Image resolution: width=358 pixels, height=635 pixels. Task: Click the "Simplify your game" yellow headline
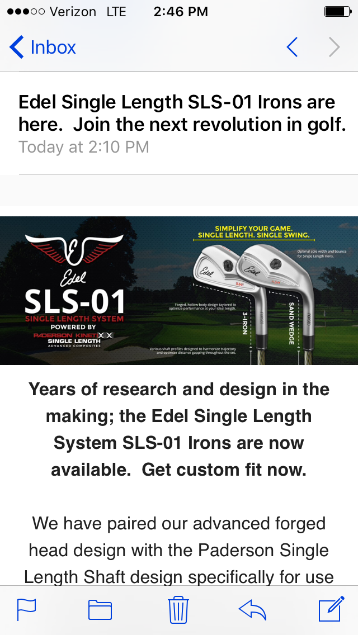(x=253, y=232)
